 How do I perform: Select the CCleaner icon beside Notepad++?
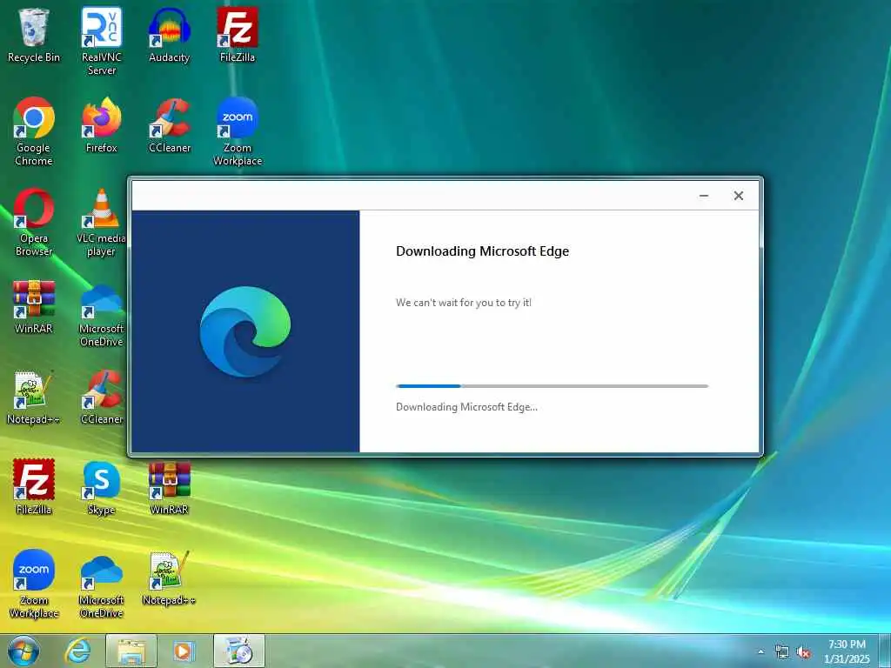[101, 397]
